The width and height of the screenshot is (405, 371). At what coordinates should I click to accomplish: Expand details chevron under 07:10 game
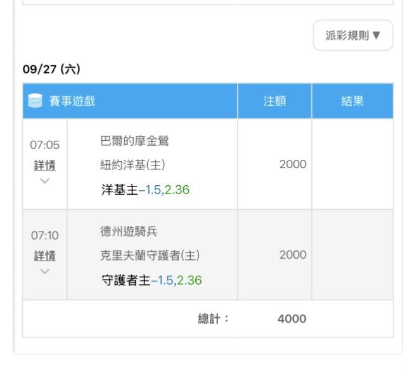[x=45, y=271]
